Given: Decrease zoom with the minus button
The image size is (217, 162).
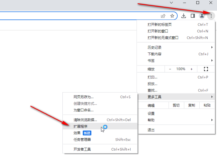Looking at the screenshot, I should (170, 69).
